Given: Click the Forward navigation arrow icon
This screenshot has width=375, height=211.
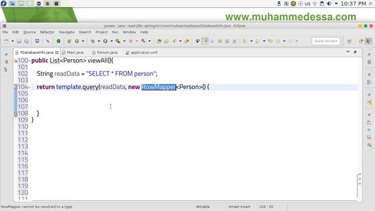Looking at the screenshot, I should coord(291,41).
